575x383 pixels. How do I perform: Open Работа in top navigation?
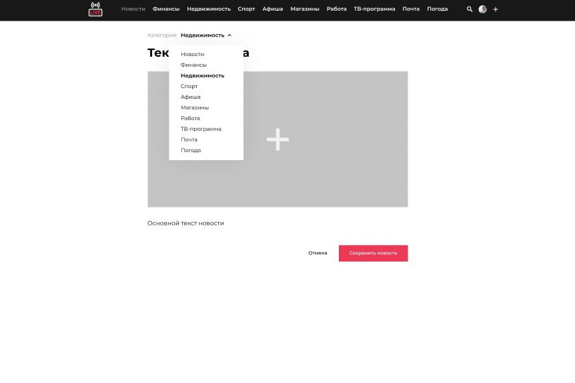click(x=337, y=9)
